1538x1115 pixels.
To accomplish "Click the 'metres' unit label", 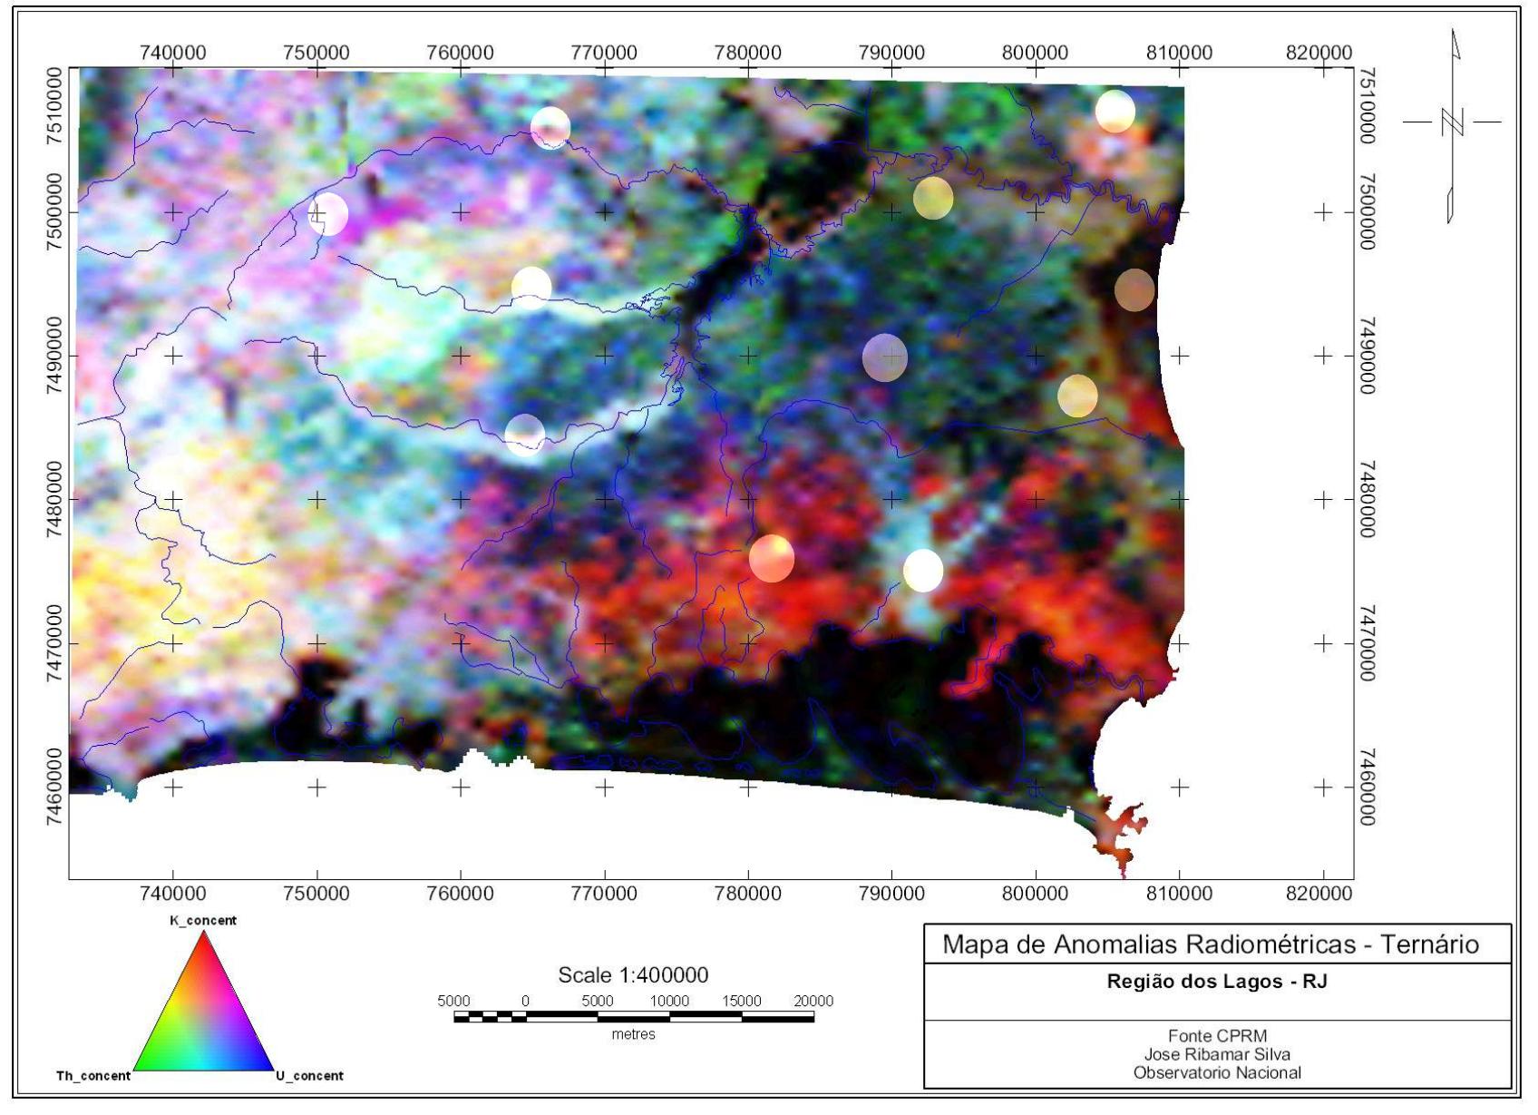I will (x=633, y=1034).
